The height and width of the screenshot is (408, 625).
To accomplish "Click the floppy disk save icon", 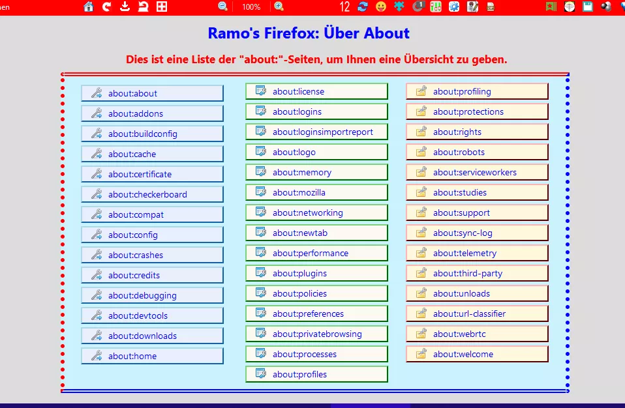I will pos(588,7).
